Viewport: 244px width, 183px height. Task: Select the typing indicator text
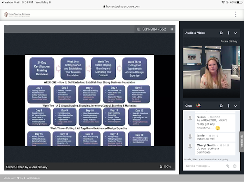[x=206, y=159]
